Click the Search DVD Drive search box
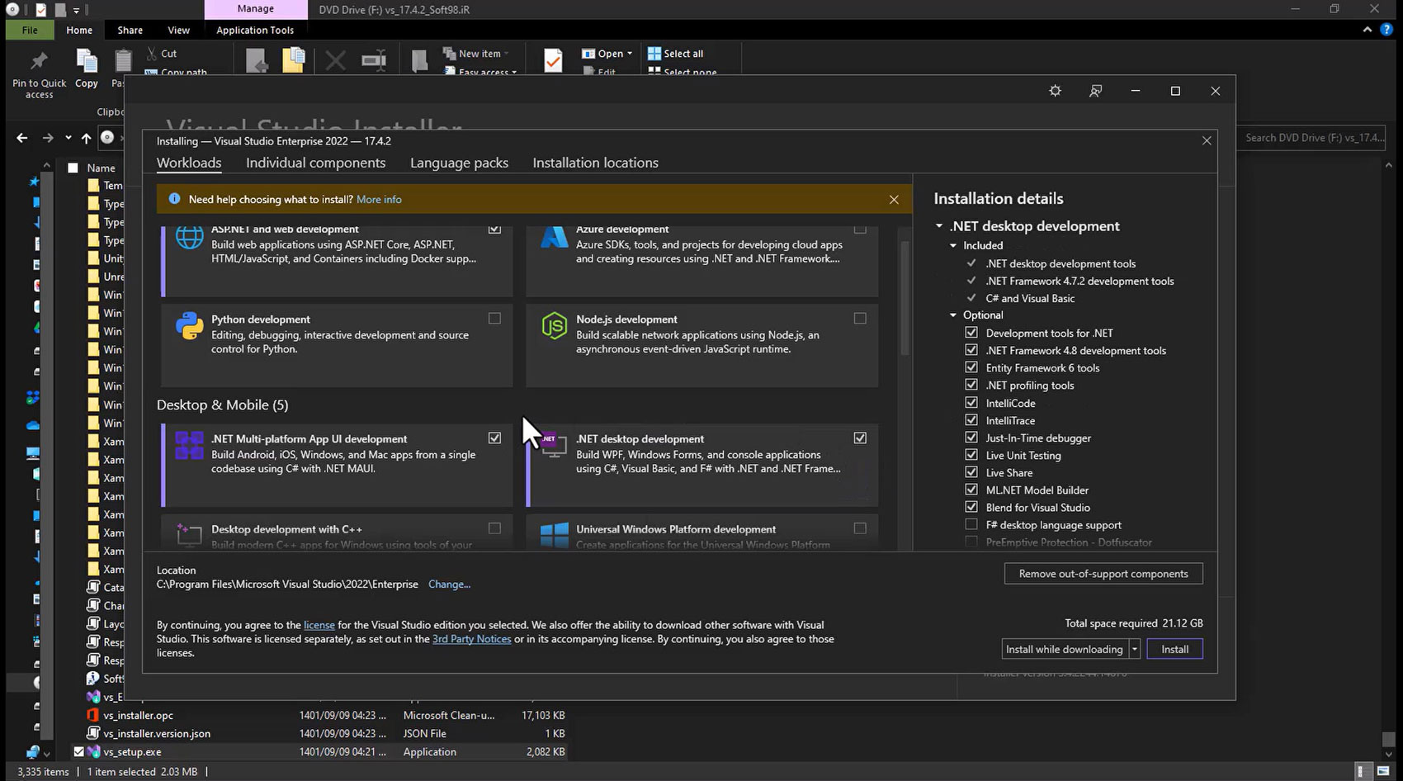 coord(1314,138)
